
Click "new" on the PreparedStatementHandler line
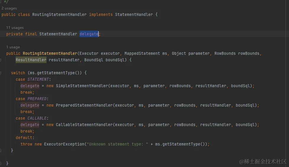(x=50, y=105)
